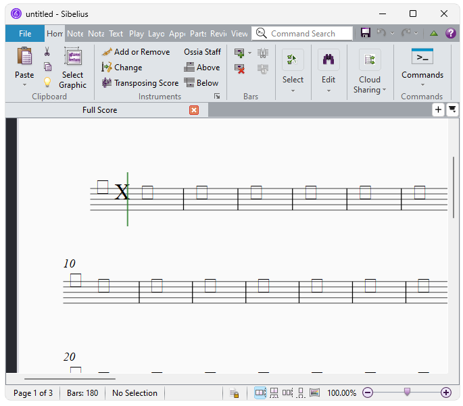Viewport: 463px width, 406px height.
Task: Click the Ossia Staff Above button
Action: point(202,68)
